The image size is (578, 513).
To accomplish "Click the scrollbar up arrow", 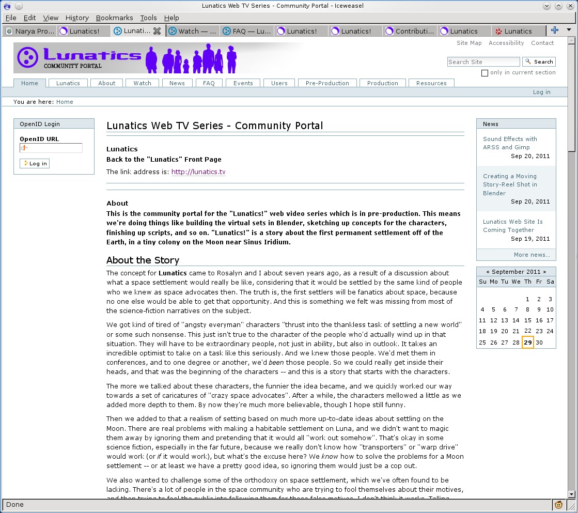I will click(571, 40).
